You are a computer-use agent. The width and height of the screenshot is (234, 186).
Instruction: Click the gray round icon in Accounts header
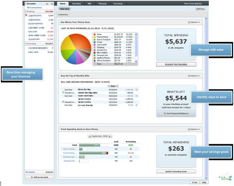pyautogui.click(x=52, y=4)
